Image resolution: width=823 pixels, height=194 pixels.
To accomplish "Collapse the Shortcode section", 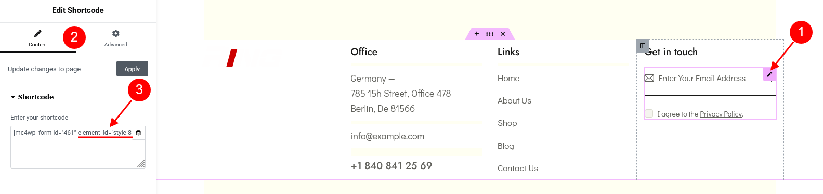I will pyautogui.click(x=32, y=97).
